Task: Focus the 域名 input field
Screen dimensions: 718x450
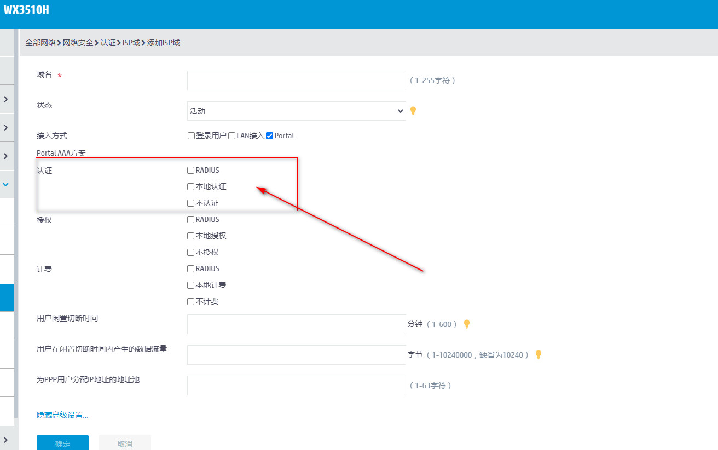Action: (x=296, y=80)
